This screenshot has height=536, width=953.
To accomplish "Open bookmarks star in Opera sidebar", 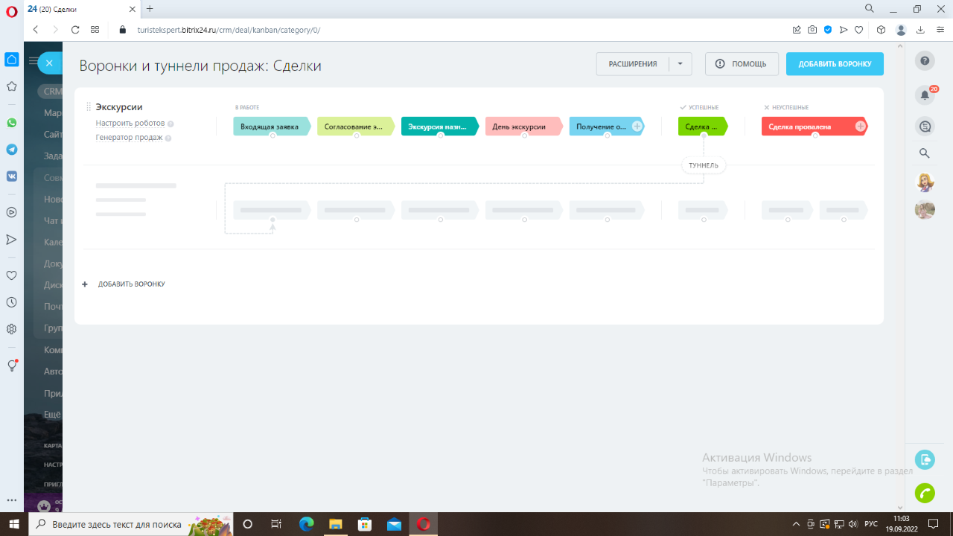I will (x=11, y=86).
